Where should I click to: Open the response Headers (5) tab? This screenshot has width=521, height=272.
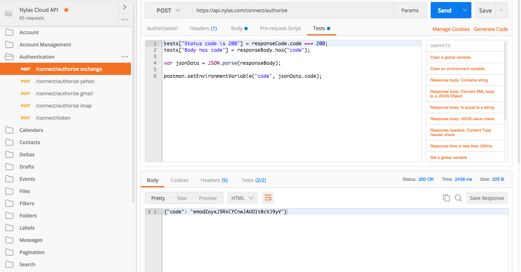[x=214, y=180]
